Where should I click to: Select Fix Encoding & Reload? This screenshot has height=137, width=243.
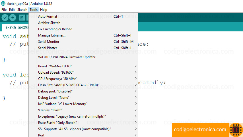pos(83,29)
